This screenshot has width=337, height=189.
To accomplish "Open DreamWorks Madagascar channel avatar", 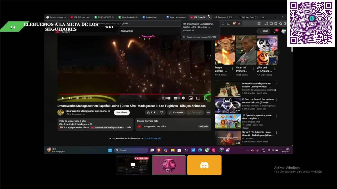I will [61, 112].
